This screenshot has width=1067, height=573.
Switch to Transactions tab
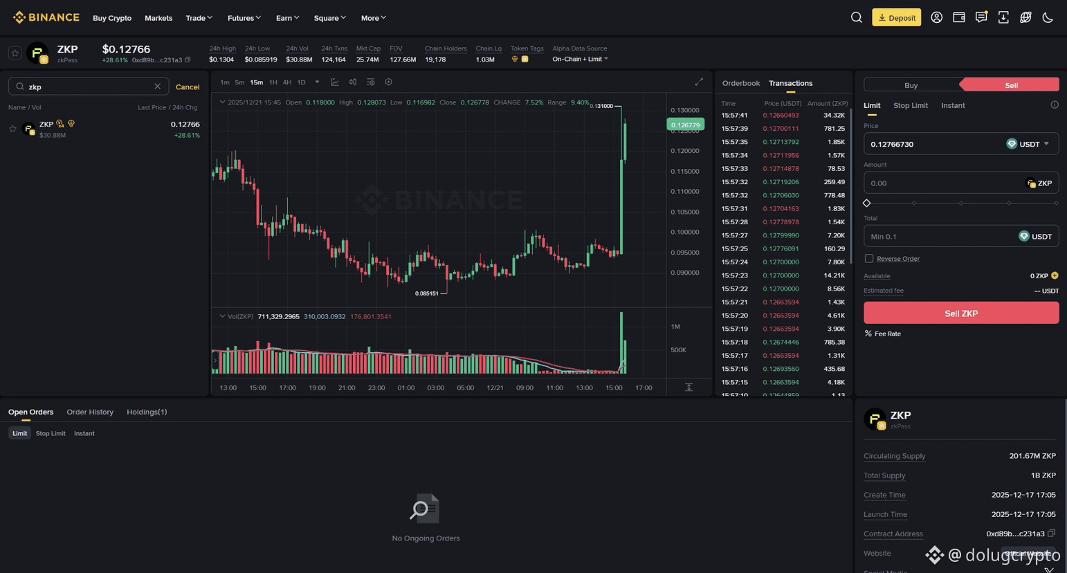click(790, 83)
